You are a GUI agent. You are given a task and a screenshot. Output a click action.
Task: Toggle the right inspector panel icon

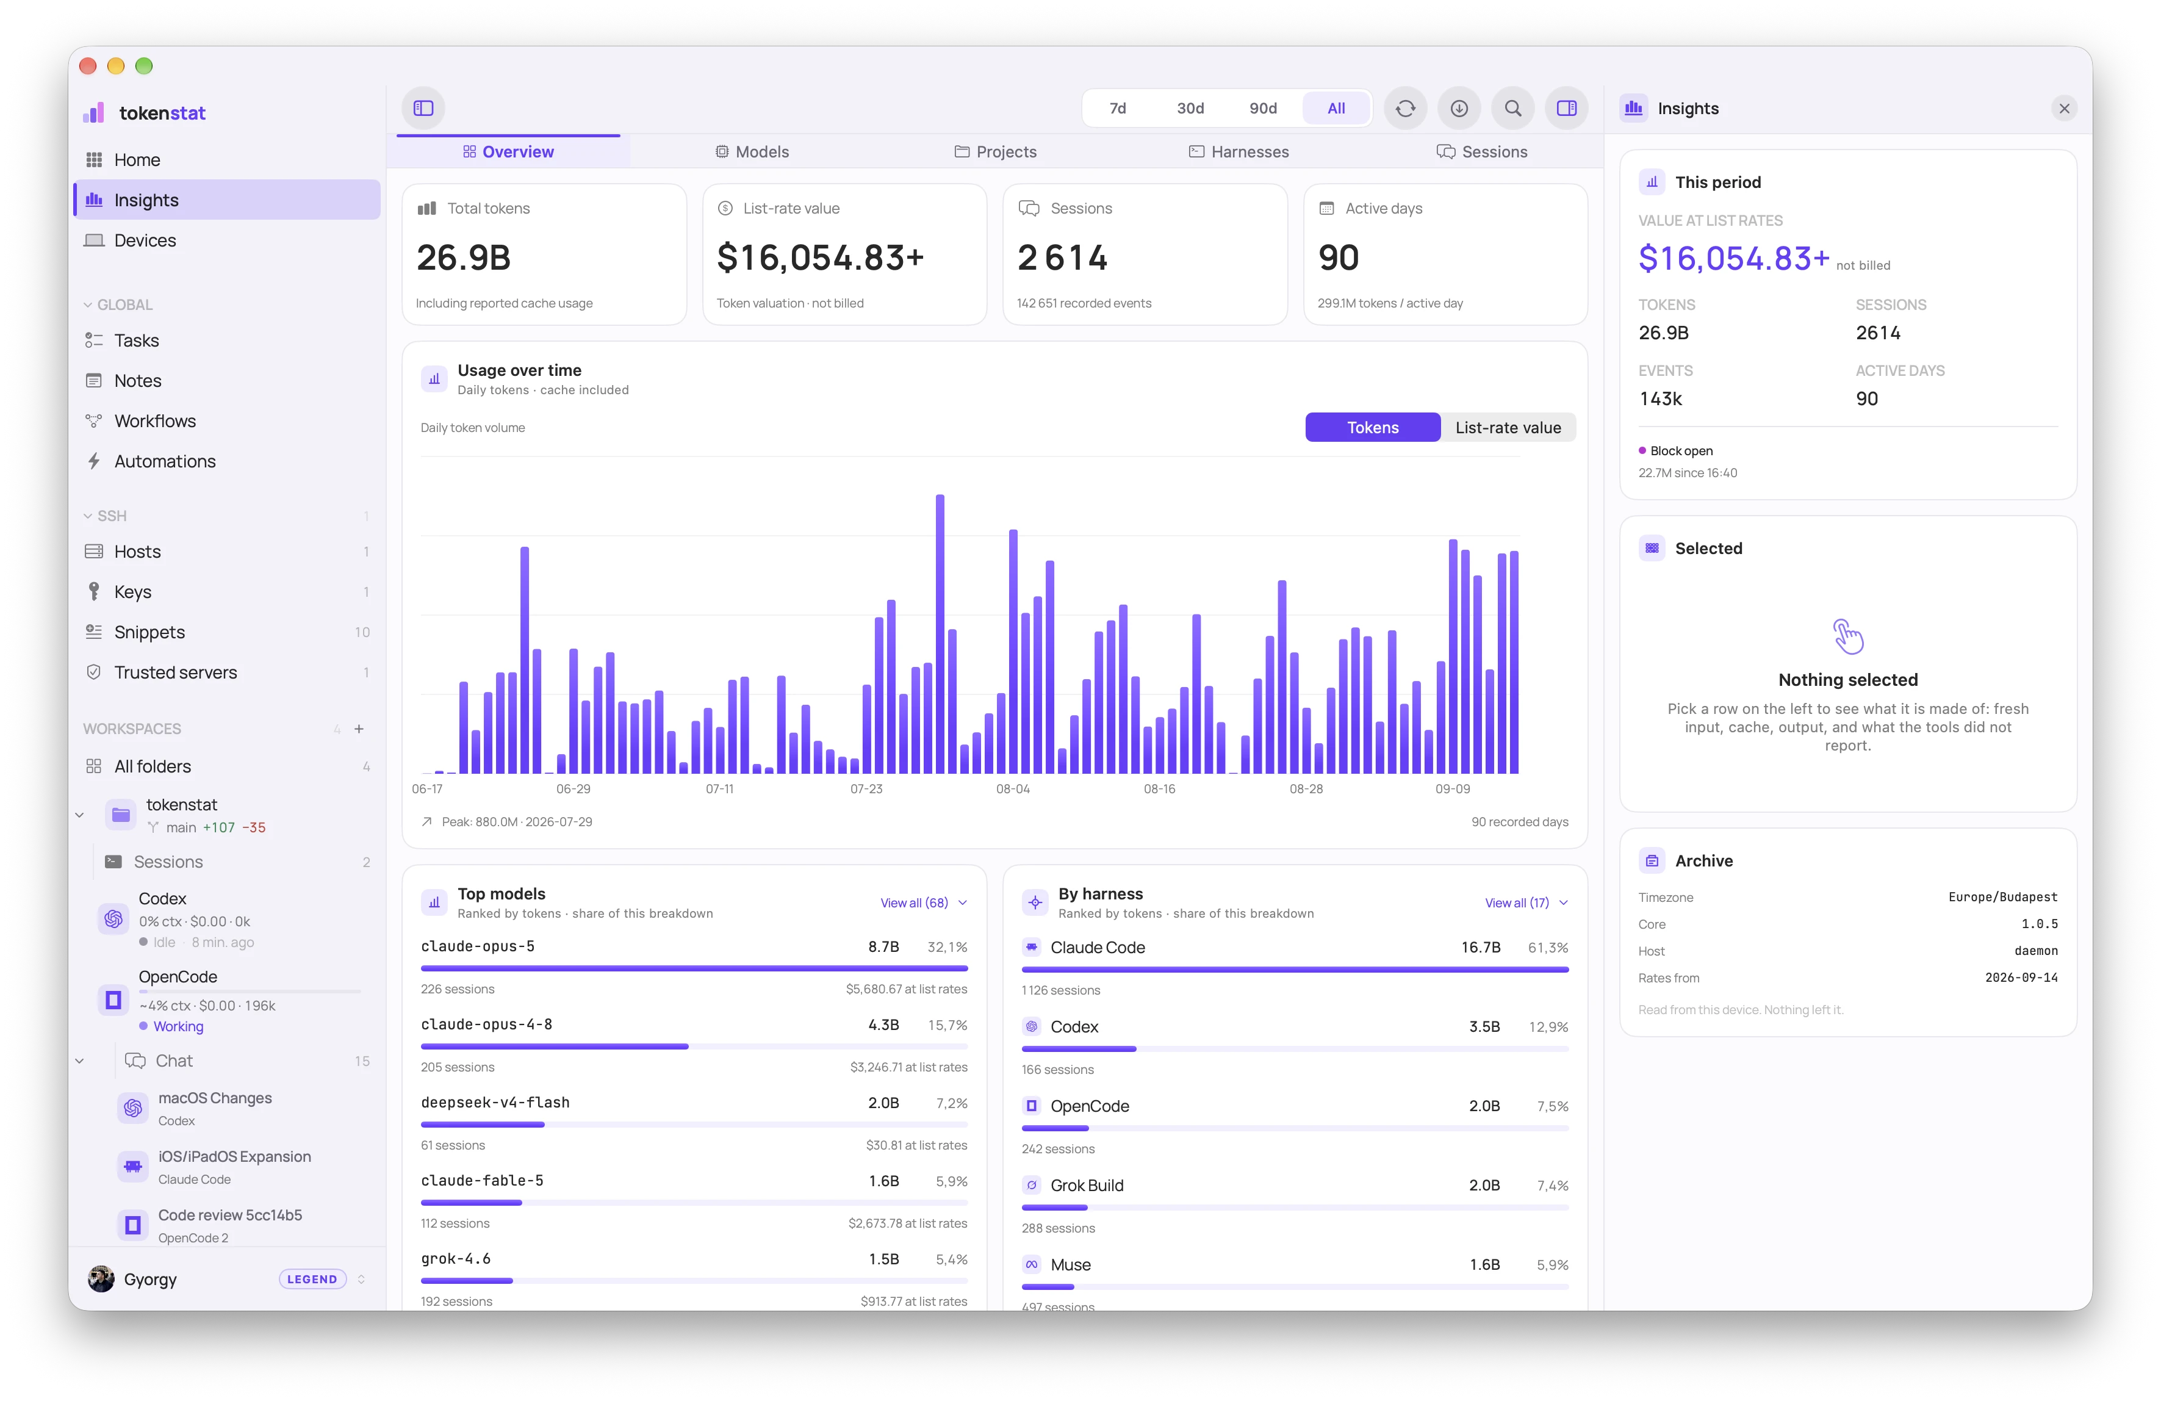(x=1566, y=108)
